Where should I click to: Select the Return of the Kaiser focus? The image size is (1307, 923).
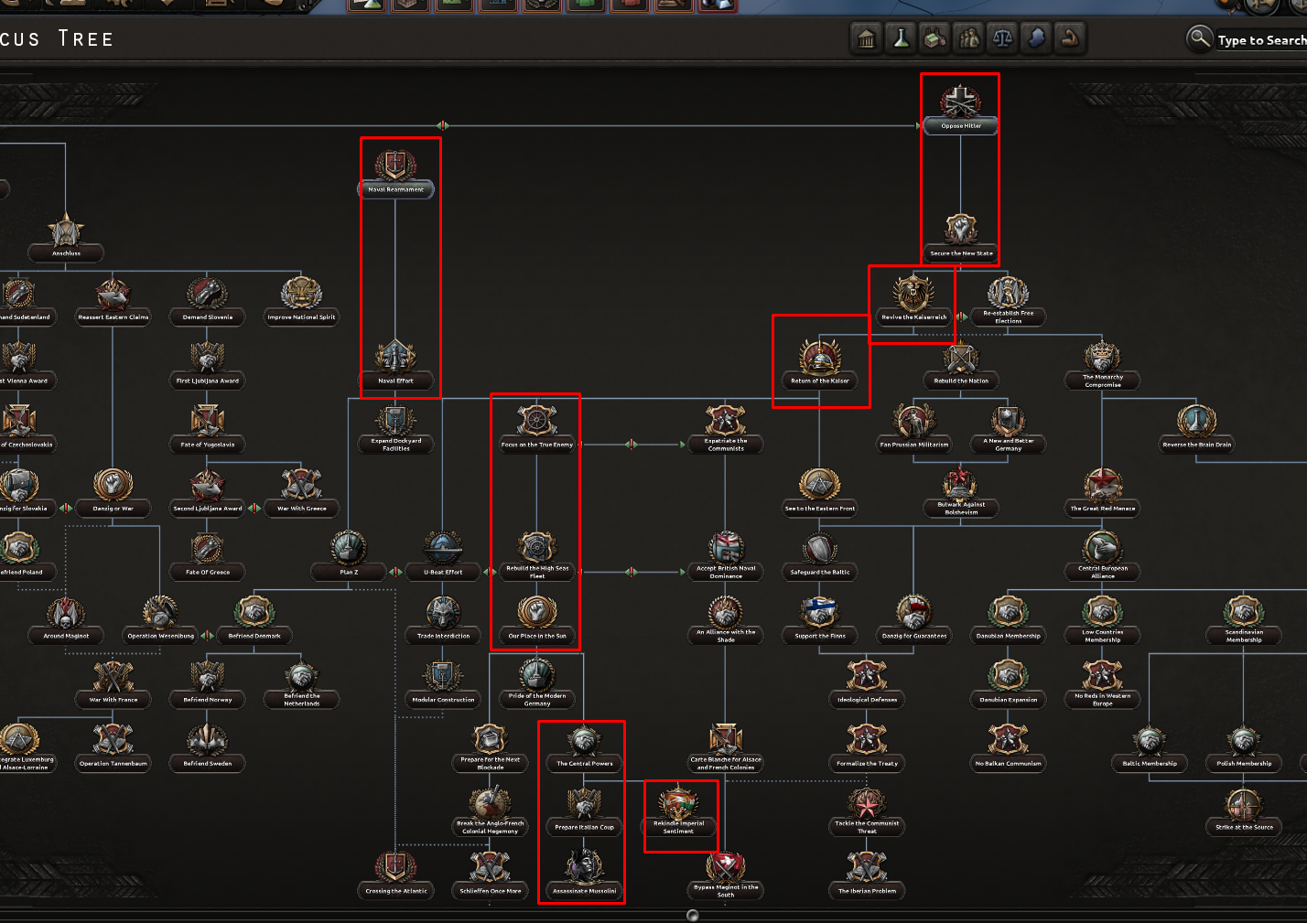coord(820,364)
